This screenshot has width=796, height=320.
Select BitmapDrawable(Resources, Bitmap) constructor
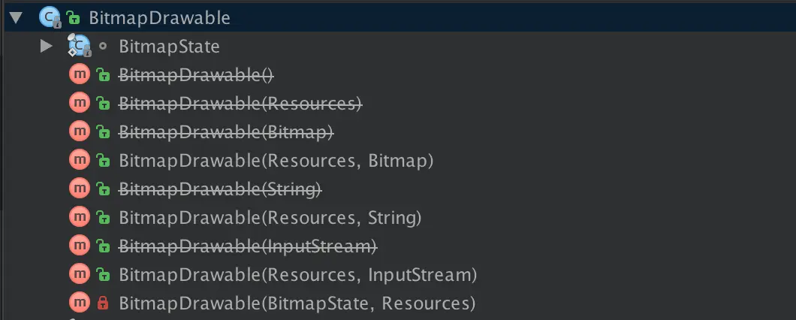tap(276, 160)
